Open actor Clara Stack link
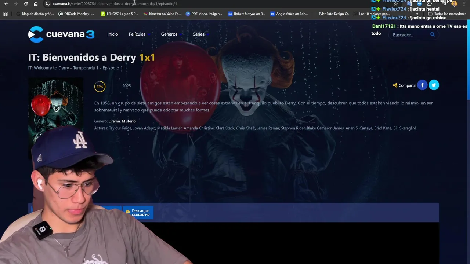The width and height of the screenshot is (470, 264). coord(225,128)
